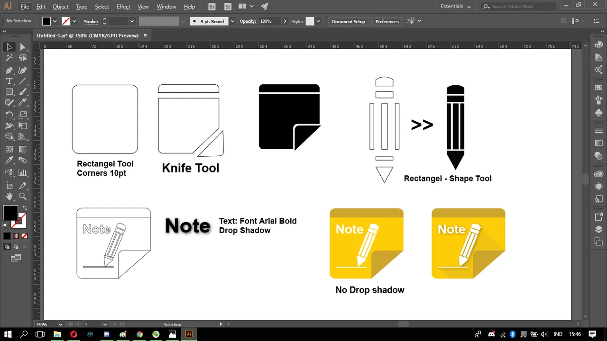Switch to Untitled-1.ai document tab

tap(88, 36)
